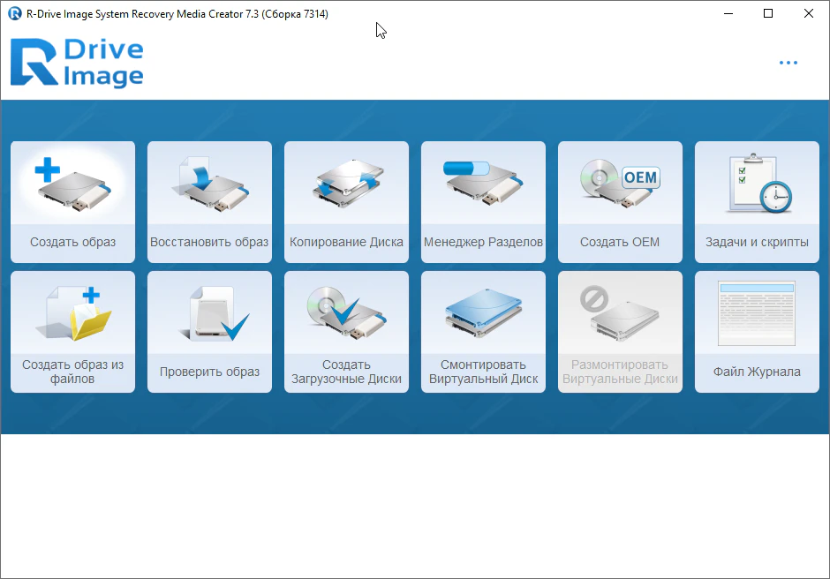Click the 'Задачи и скрипты' text label
The height and width of the screenshot is (579, 830).
[757, 242]
